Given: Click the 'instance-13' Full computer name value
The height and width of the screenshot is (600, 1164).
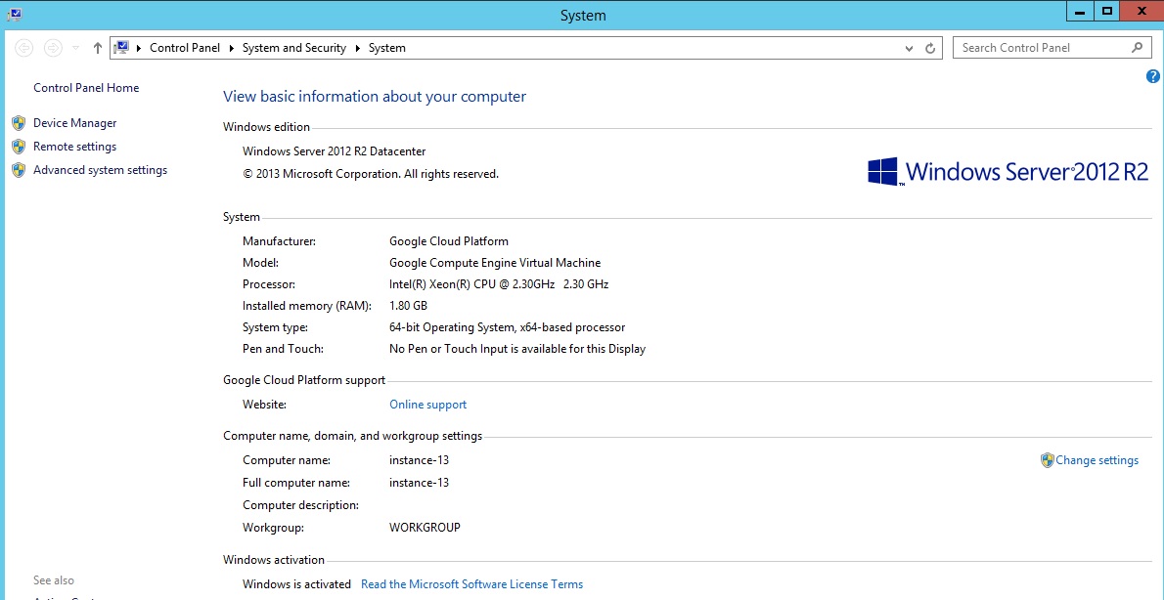Looking at the screenshot, I should [x=419, y=483].
